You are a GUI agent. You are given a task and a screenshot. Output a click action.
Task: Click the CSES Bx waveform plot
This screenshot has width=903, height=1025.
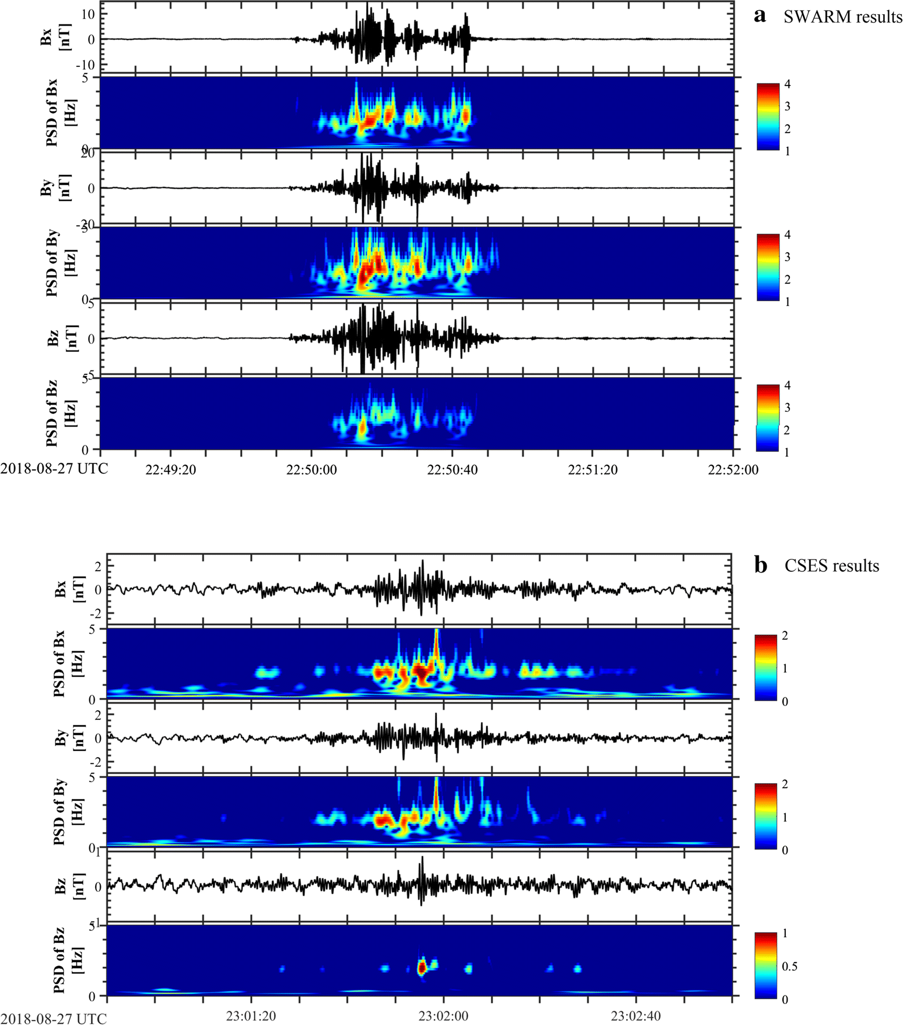click(420, 590)
